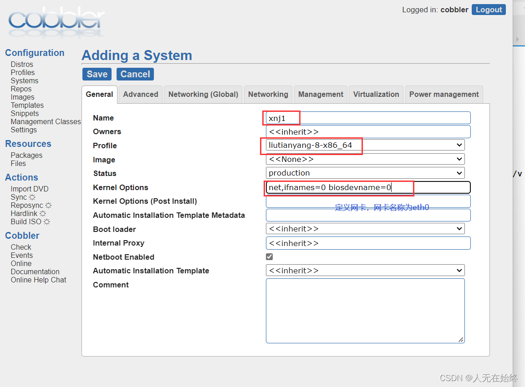Open the Systems link

pyautogui.click(x=25, y=80)
